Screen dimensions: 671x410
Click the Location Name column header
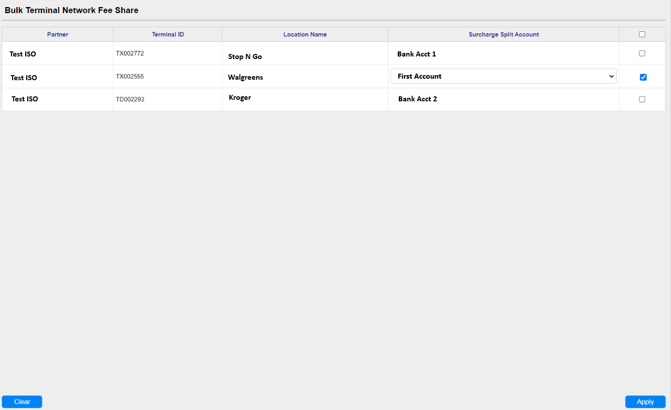point(305,34)
